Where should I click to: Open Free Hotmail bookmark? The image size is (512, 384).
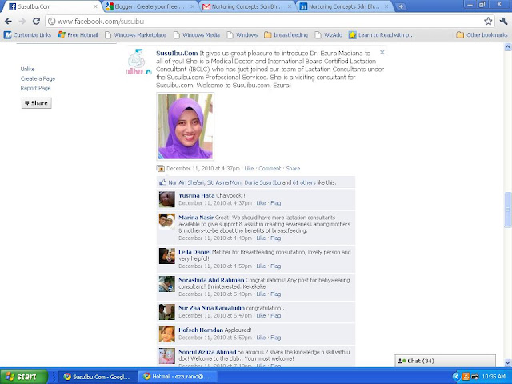coord(78,35)
